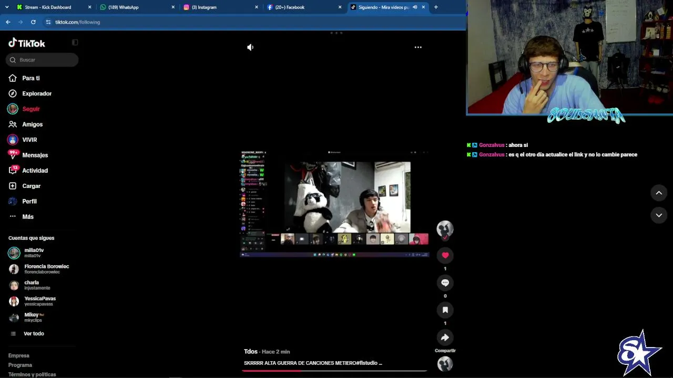Screen dimensions: 673x378
Task: Click the Buscar search field
Action: (x=42, y=60)
